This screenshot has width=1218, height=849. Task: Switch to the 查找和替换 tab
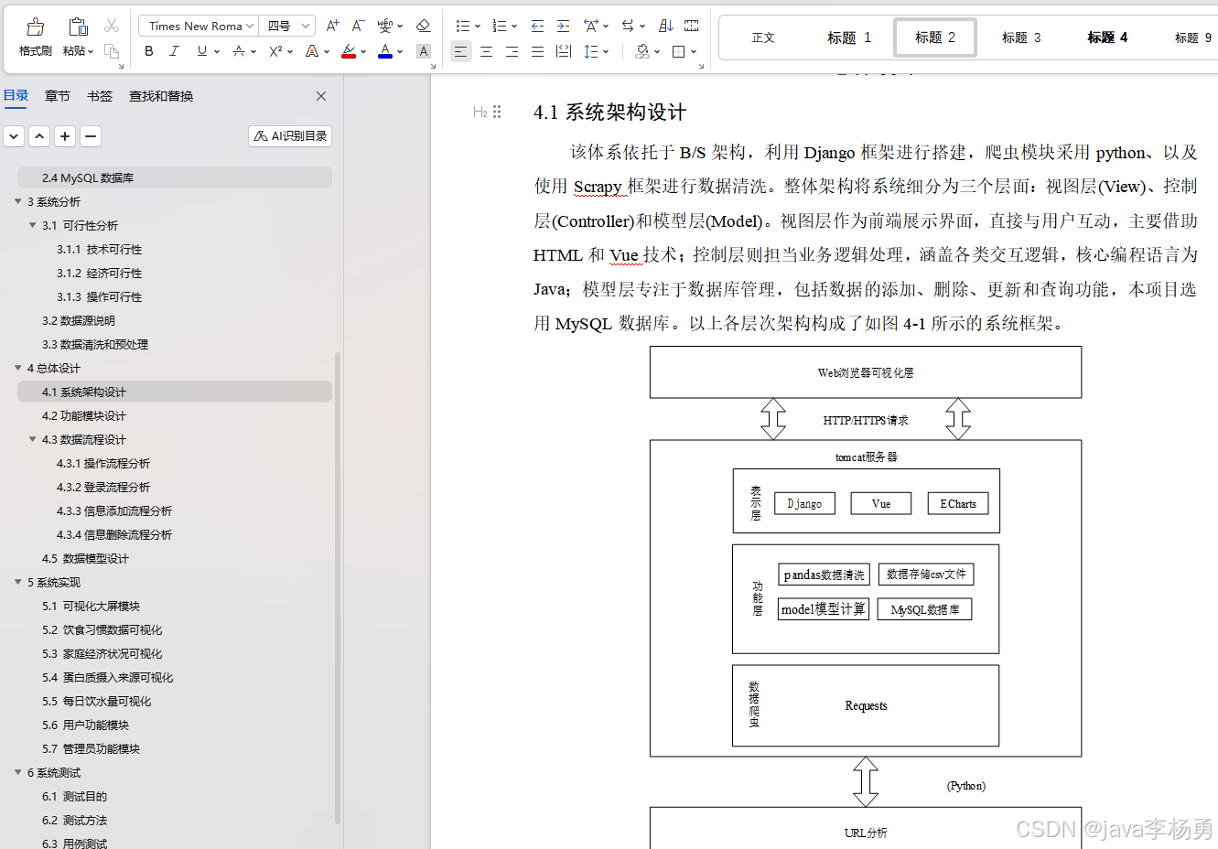(x=161, y=96)
